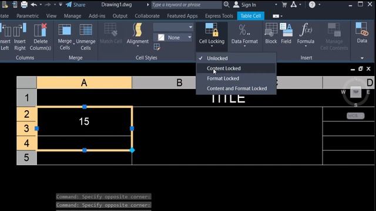Click the Edit Borders icon under None
The width and height of the screenshot is (376, 211).
[157, 47]
